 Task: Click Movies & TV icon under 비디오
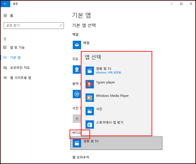[77, 143]
